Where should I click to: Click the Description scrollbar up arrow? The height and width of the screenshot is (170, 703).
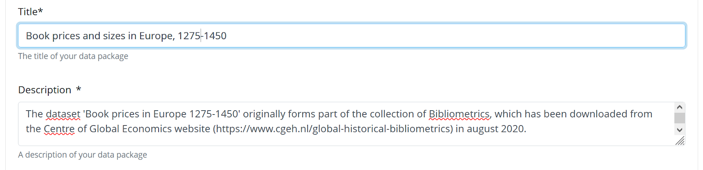click(x=680, y=107)
